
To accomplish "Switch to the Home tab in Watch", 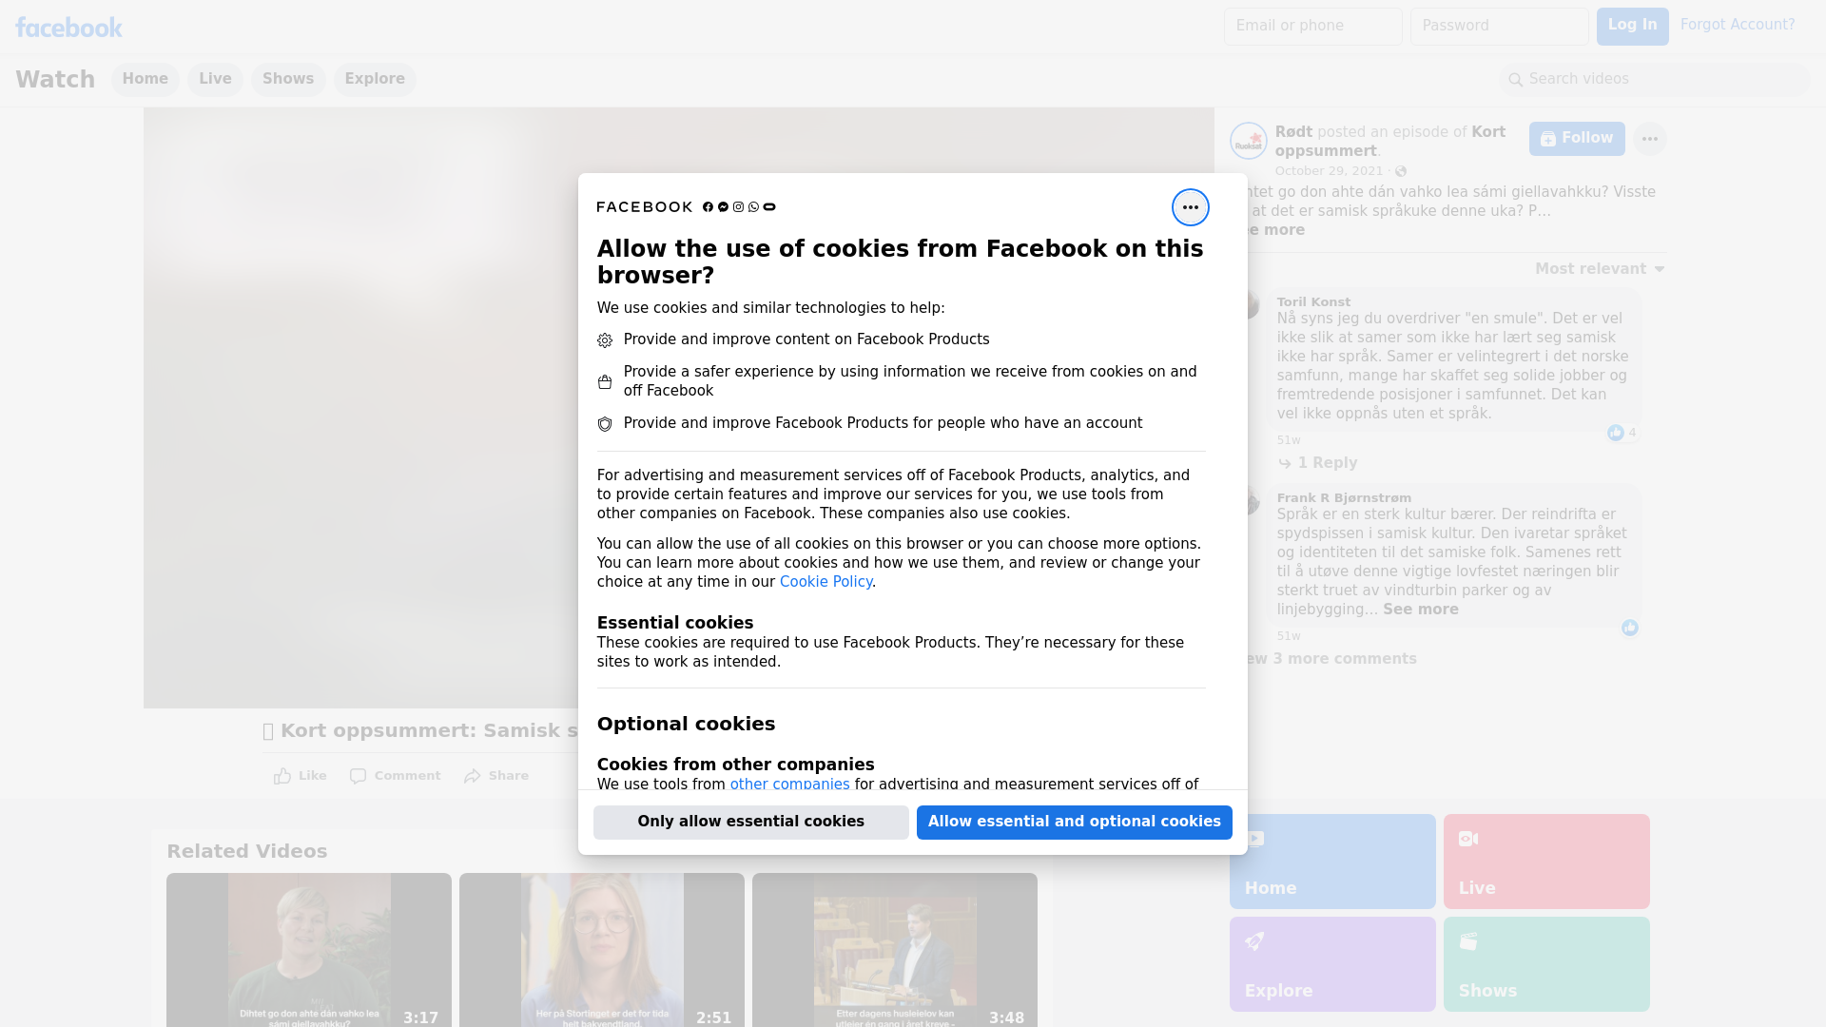I will tap(145, 79).
